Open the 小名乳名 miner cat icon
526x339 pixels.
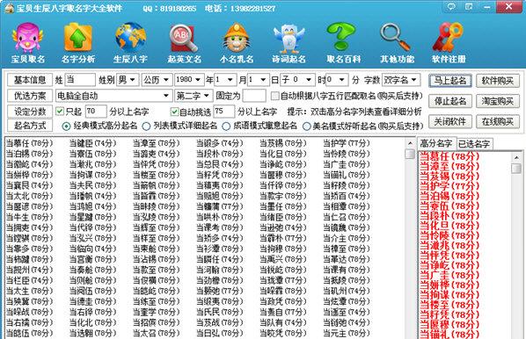click(x=237, y=38)
